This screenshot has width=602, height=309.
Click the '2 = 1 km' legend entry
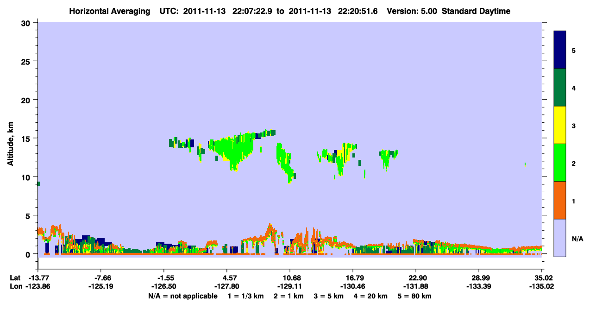[x=289, y=296]
